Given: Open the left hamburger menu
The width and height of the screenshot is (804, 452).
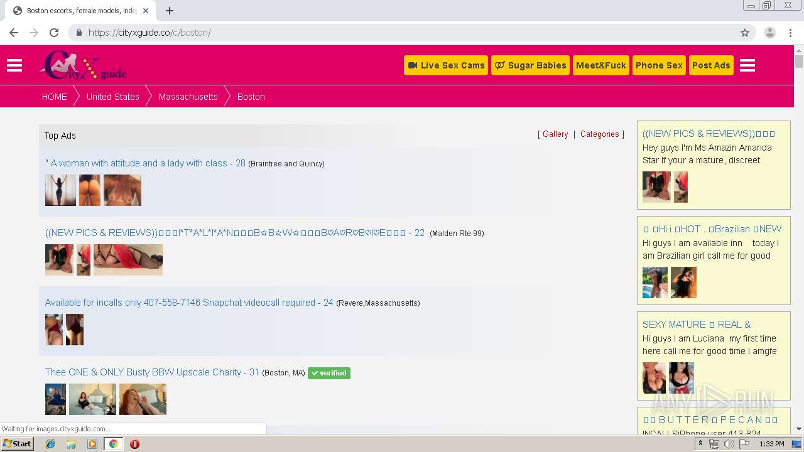Looking at the screenshot, I should point(14,65).
